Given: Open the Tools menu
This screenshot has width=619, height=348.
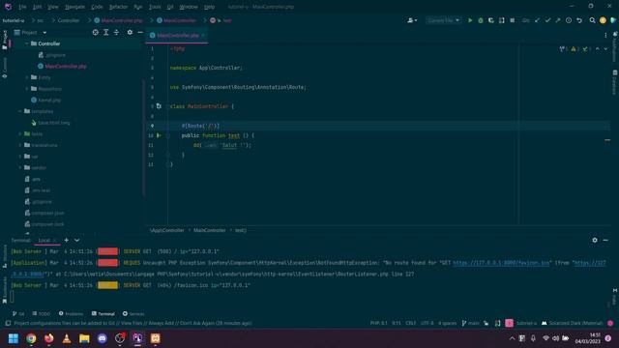Looking at the screenshot, I should [x=155, y=7].
